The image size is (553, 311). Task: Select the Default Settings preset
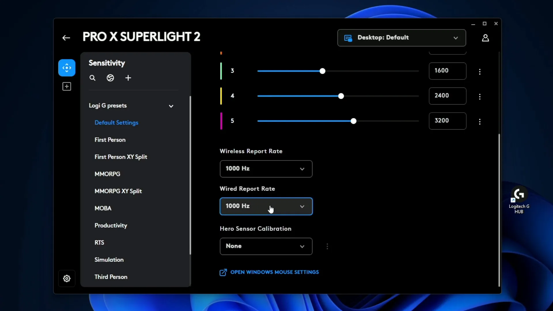tap(116, 123)
